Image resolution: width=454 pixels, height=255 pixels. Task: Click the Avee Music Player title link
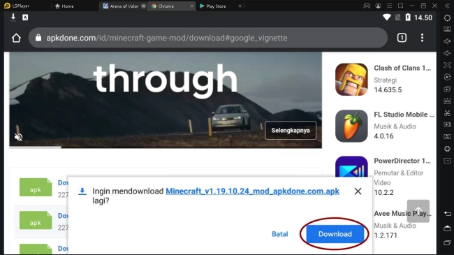pyautogui.click(x=402, y=214)
